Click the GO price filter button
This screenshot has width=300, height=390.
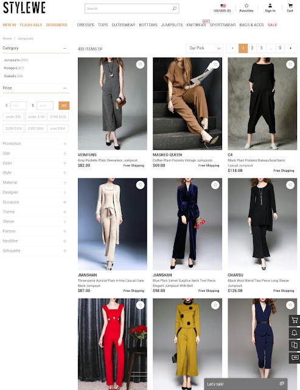click(64, 105)
